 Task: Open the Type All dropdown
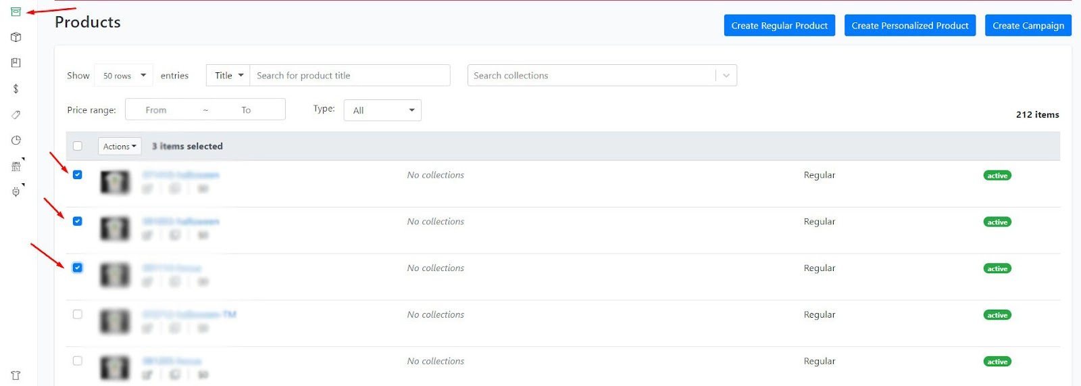pos(382,110)
